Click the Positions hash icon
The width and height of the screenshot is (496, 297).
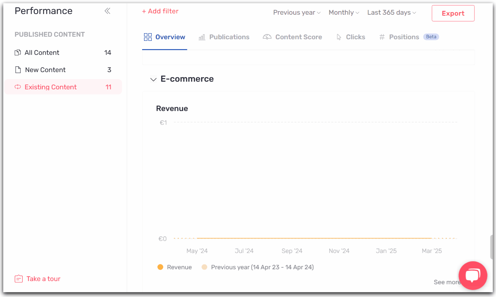[382, 37]
